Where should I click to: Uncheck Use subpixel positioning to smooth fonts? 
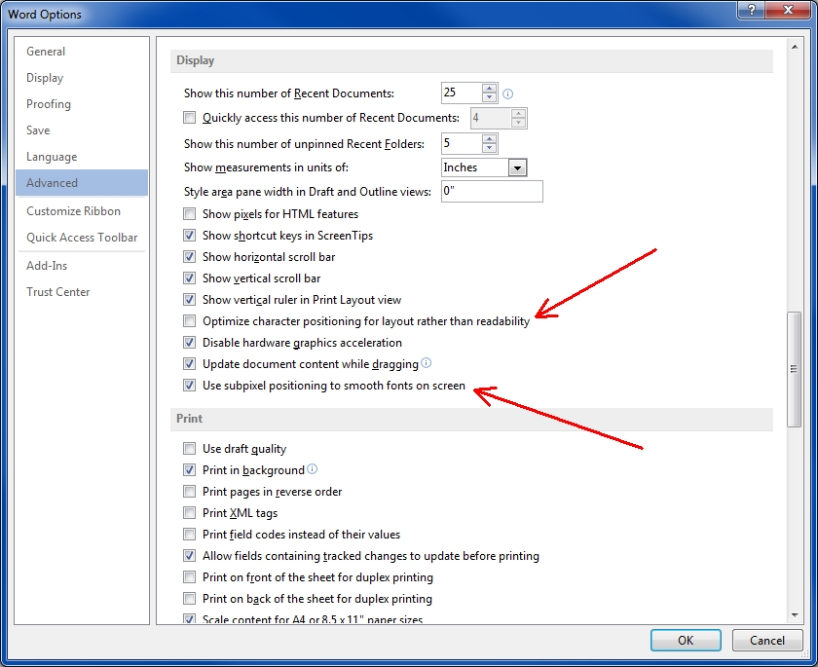click(189, 385)
